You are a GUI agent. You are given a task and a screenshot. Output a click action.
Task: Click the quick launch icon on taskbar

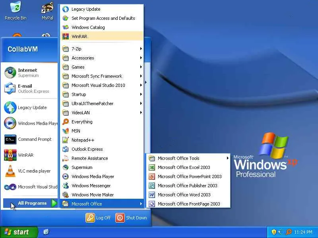(46, 232)
